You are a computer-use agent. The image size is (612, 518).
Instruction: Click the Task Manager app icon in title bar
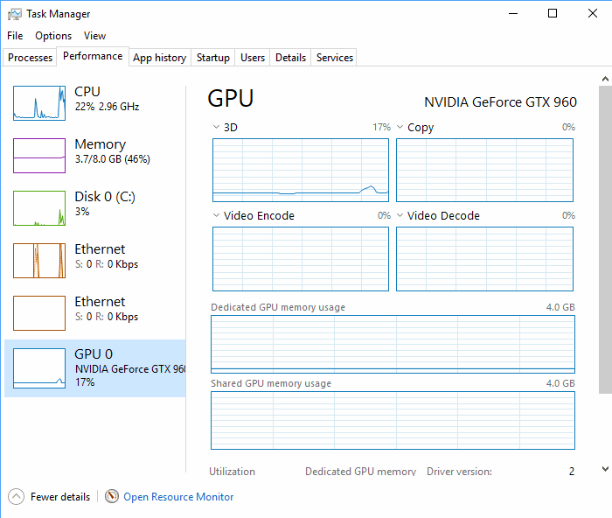14,14
